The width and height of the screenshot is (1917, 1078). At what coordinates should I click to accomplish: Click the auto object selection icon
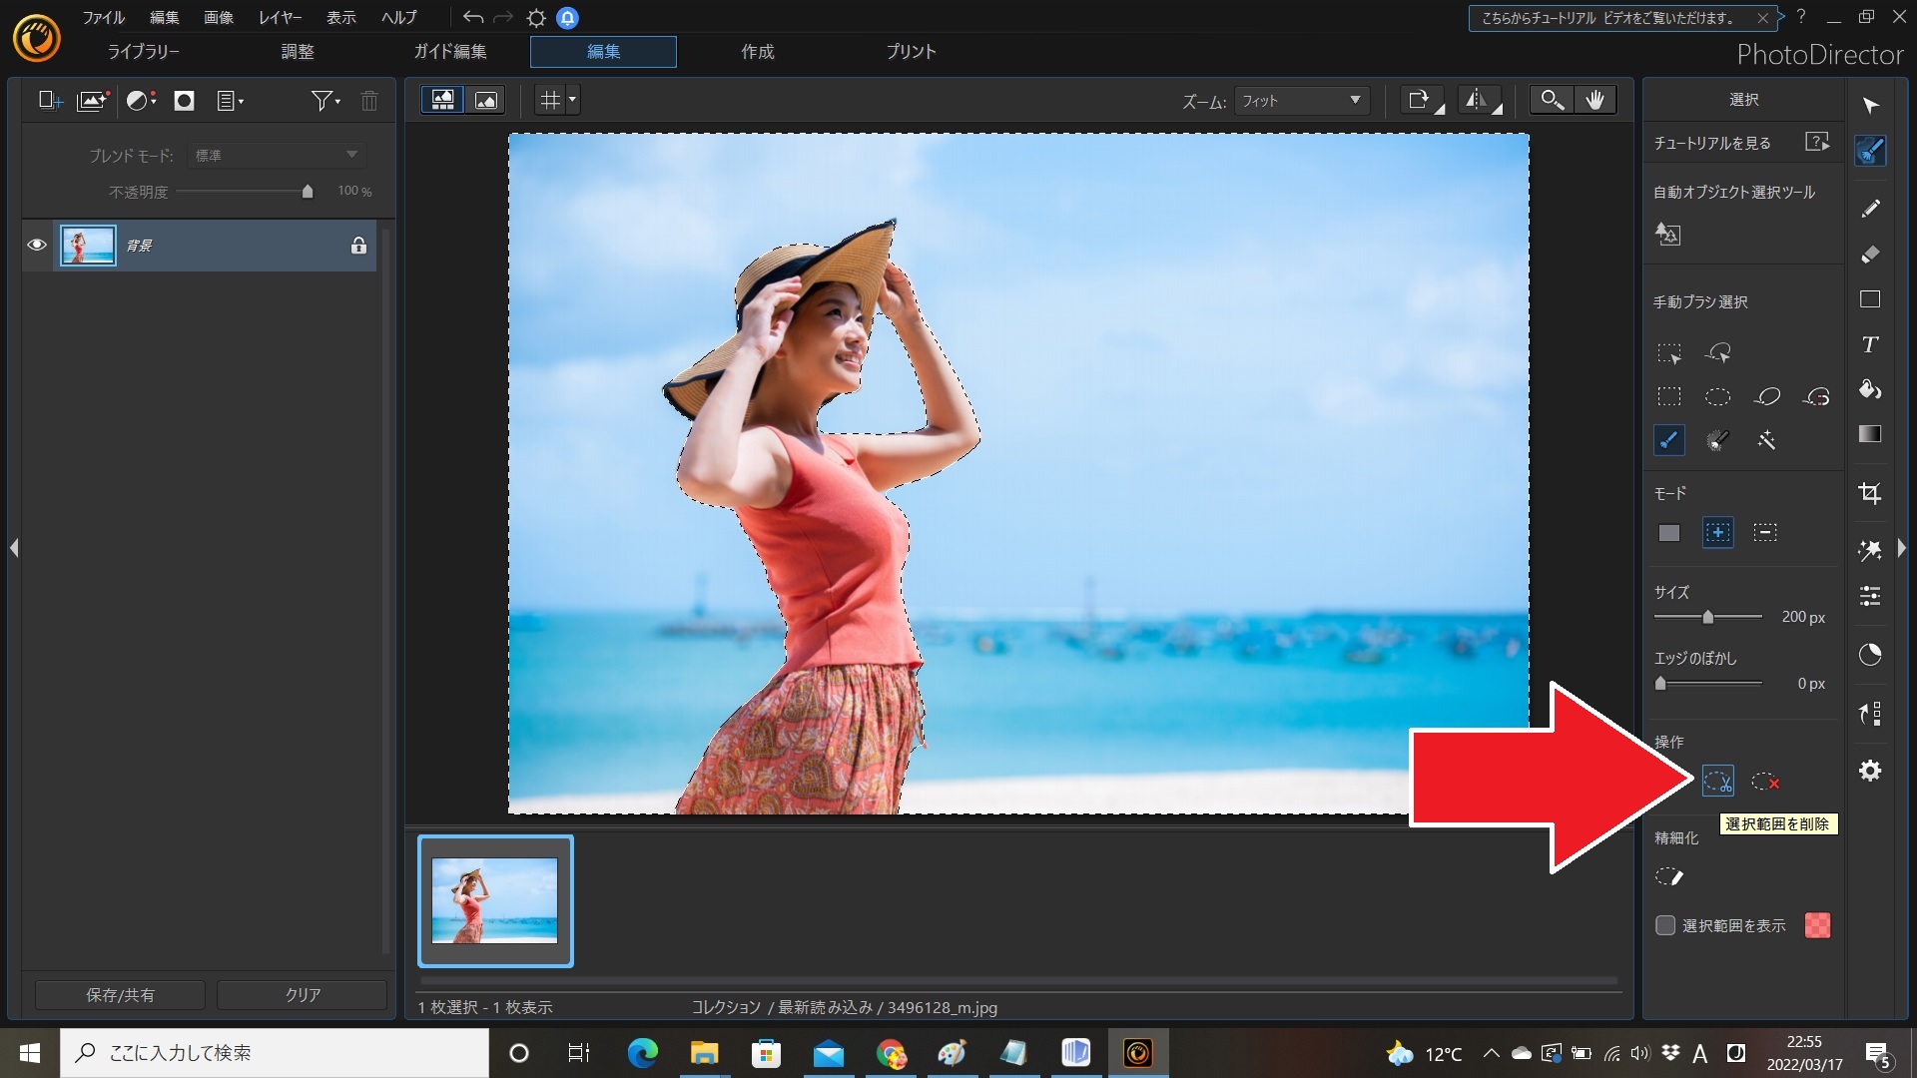click(x=1668, y=235)
